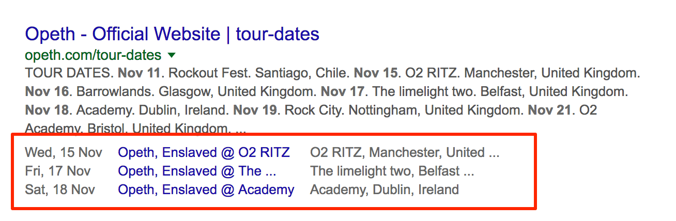This screenshot has width=676, height=221.
Task: Open the Opeth, Enslaved @ Academy event link
Action: point(206,190)
